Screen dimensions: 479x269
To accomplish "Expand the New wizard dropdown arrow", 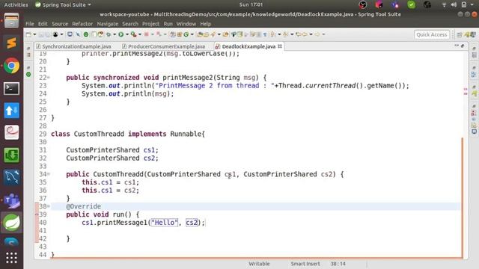I will click(34, 34).
